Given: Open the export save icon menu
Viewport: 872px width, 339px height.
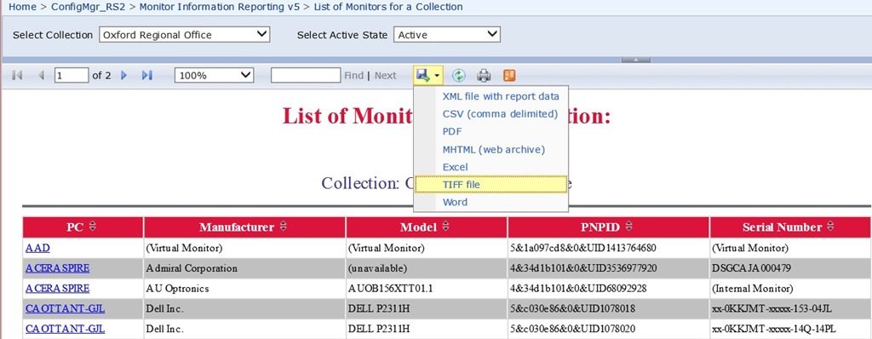Looking at the screenshot, I should (x=428, y=75).
